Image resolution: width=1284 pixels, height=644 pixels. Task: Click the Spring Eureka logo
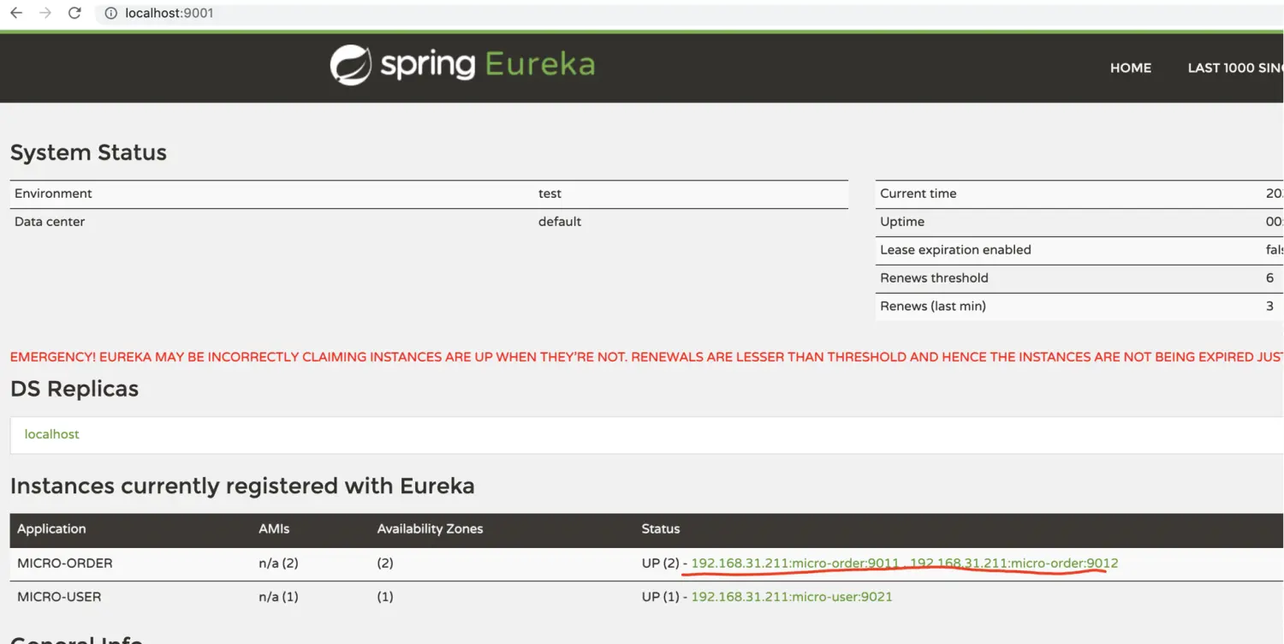(462, 66)
